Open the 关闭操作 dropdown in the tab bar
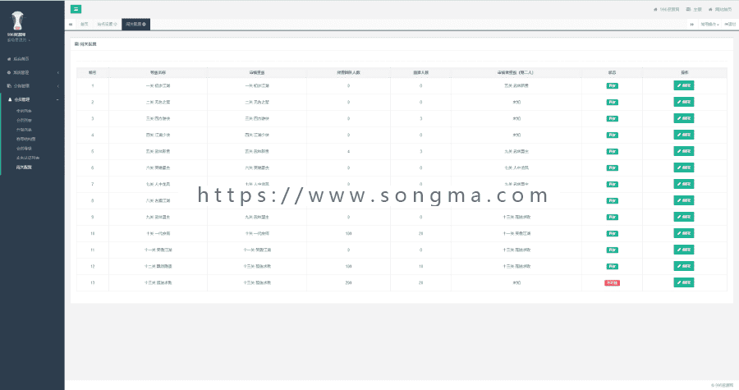The image size is (739, 390). pos(709,25)
